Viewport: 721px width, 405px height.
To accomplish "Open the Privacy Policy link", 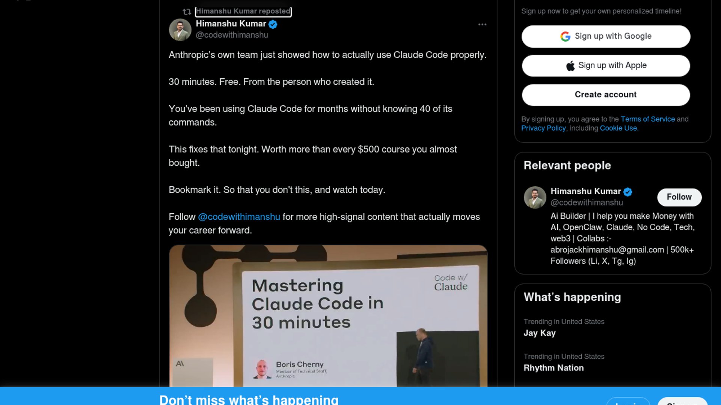I will [x=543, y=128].
